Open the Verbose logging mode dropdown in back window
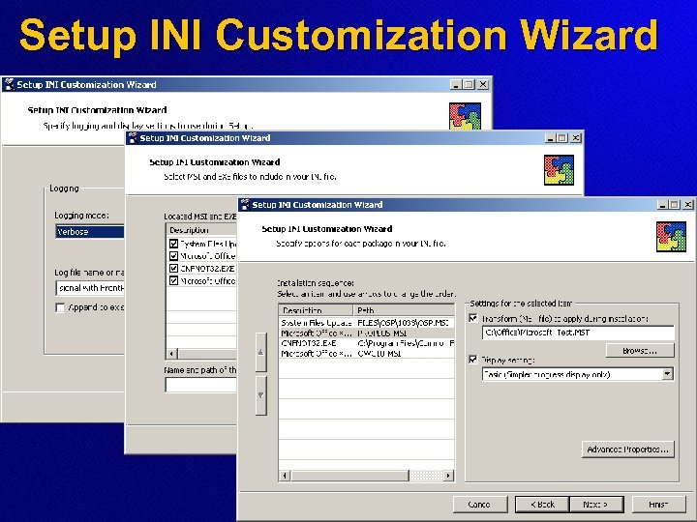The width and height of the screenshot is (697, 522). click(x=90, y=232)
